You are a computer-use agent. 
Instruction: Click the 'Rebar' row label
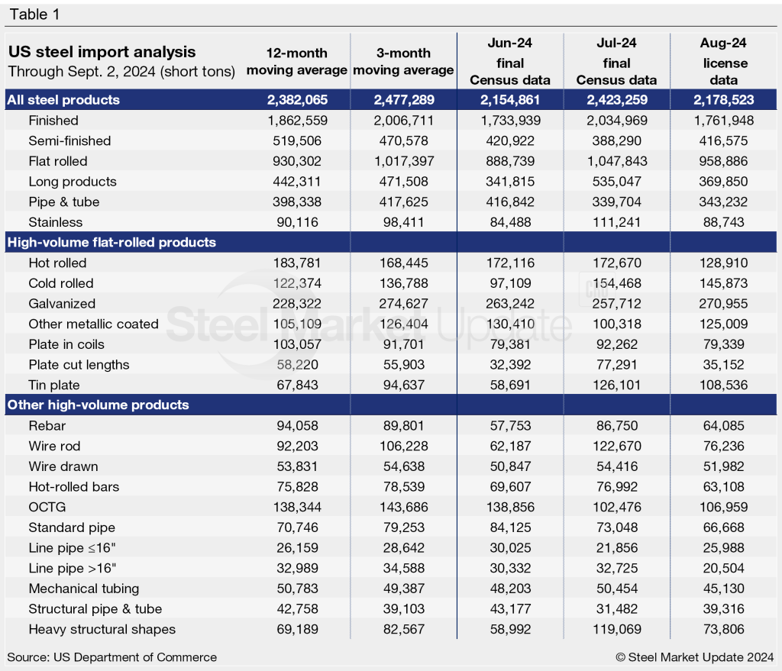47,425
